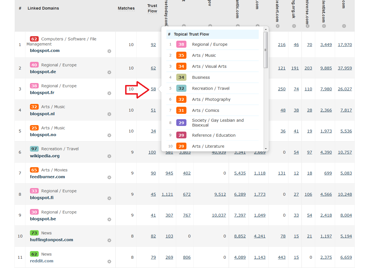Open gear settings for reddit.com row
374x268 pixels.
109,262
